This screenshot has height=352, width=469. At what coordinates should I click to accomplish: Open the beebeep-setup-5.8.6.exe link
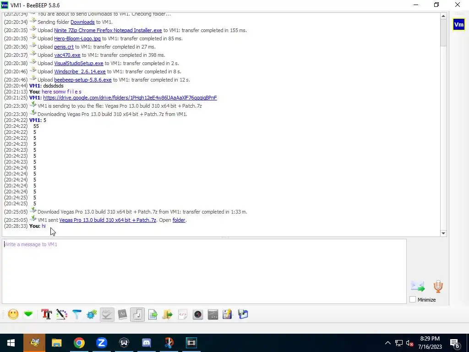(83, 80)
